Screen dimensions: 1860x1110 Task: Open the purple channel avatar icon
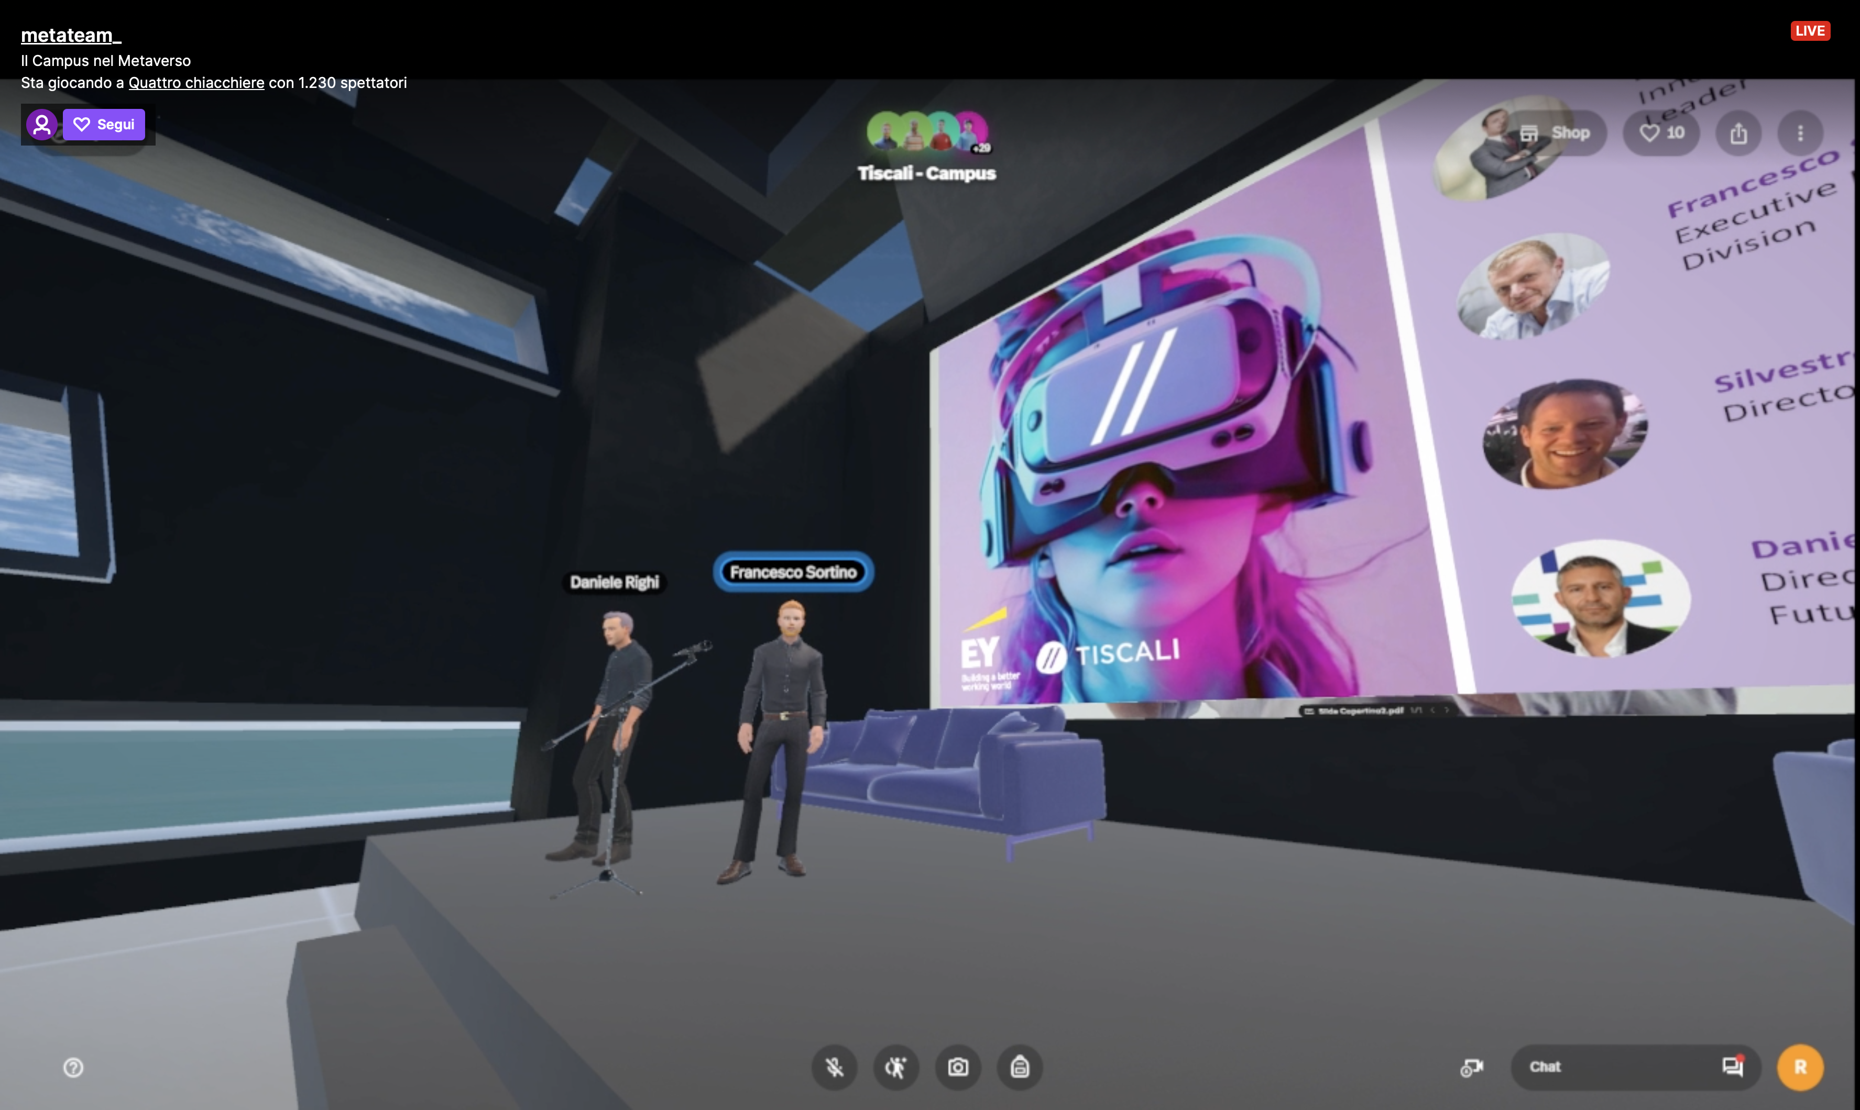[x=42, y=125]
